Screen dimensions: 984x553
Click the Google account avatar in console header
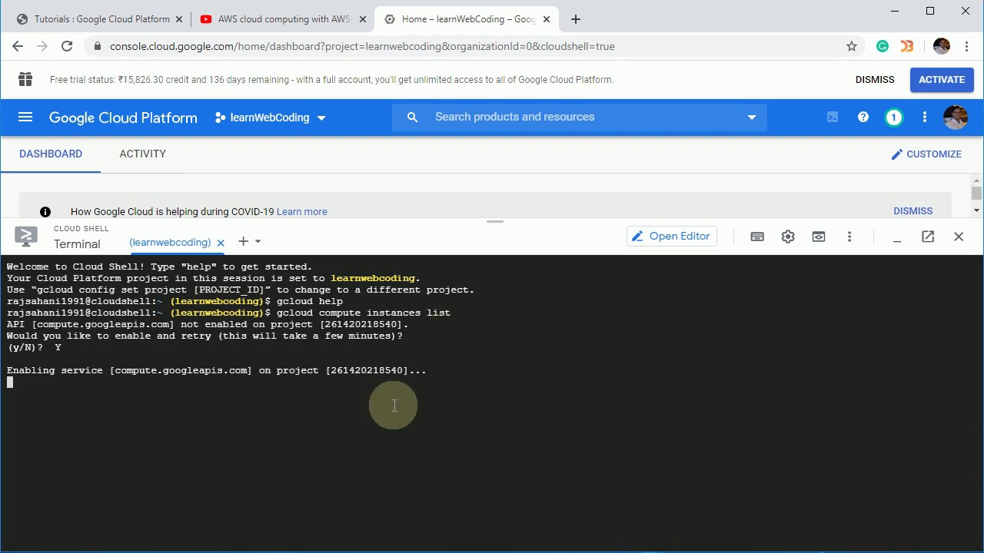click(956, 118)
